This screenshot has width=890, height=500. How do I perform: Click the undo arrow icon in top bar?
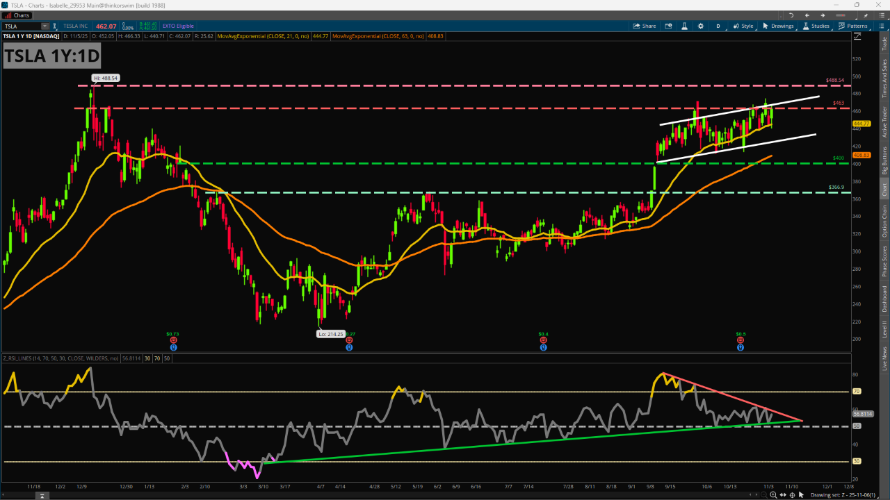point(791,15)
